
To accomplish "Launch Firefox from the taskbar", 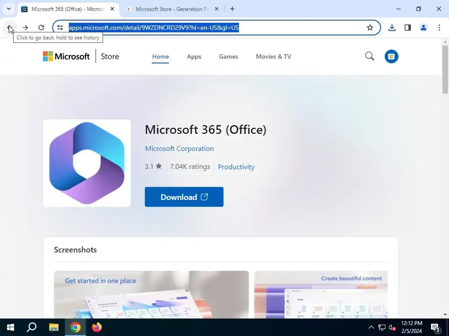I will pos(97,327).
